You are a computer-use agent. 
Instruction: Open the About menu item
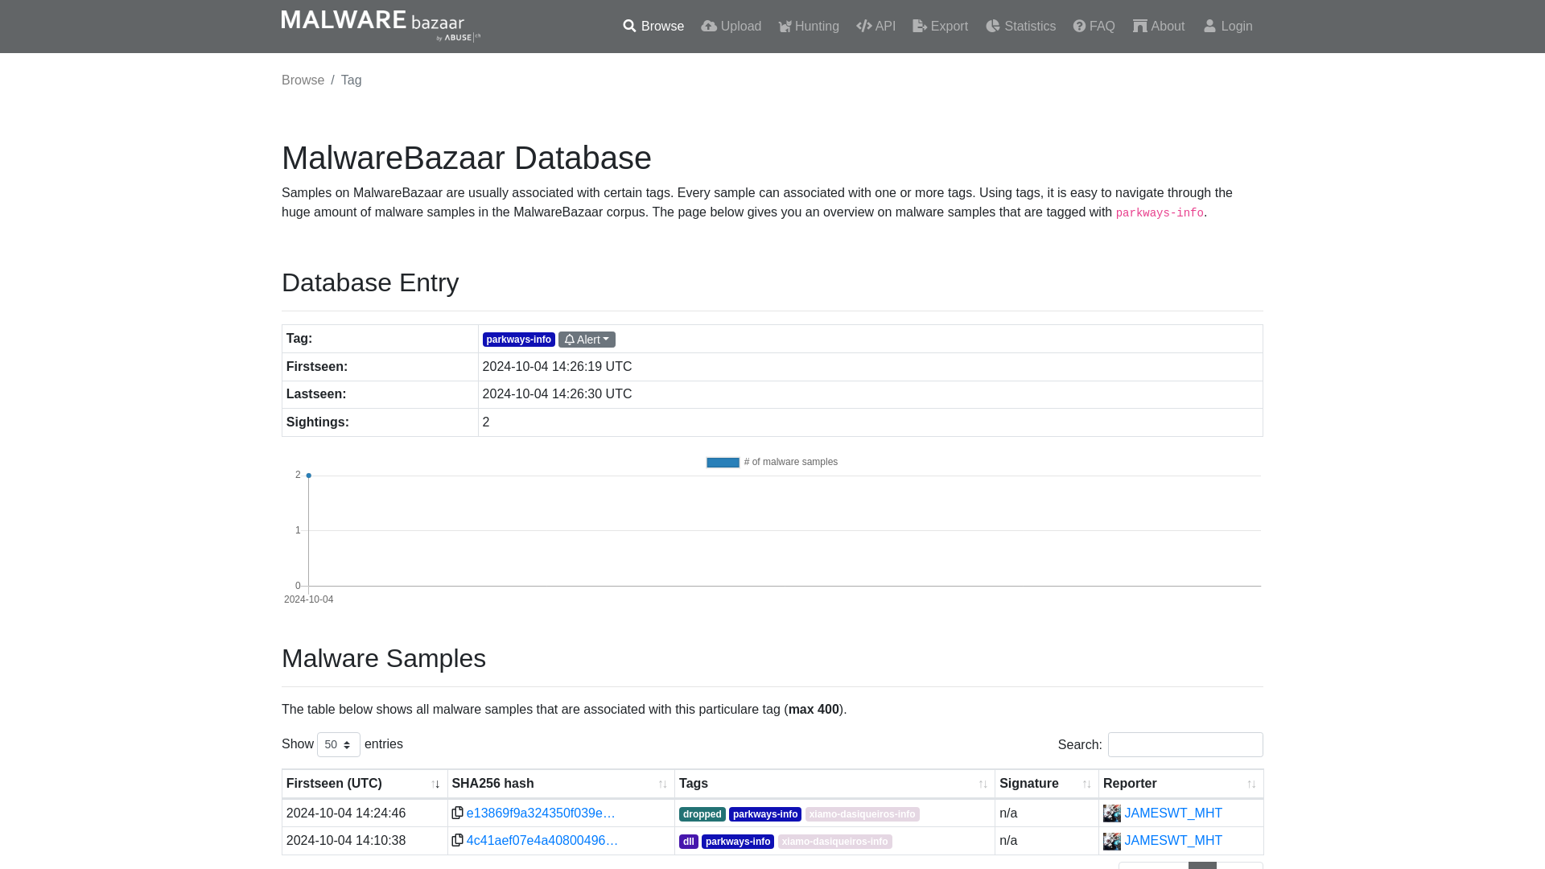(1158, 27)
